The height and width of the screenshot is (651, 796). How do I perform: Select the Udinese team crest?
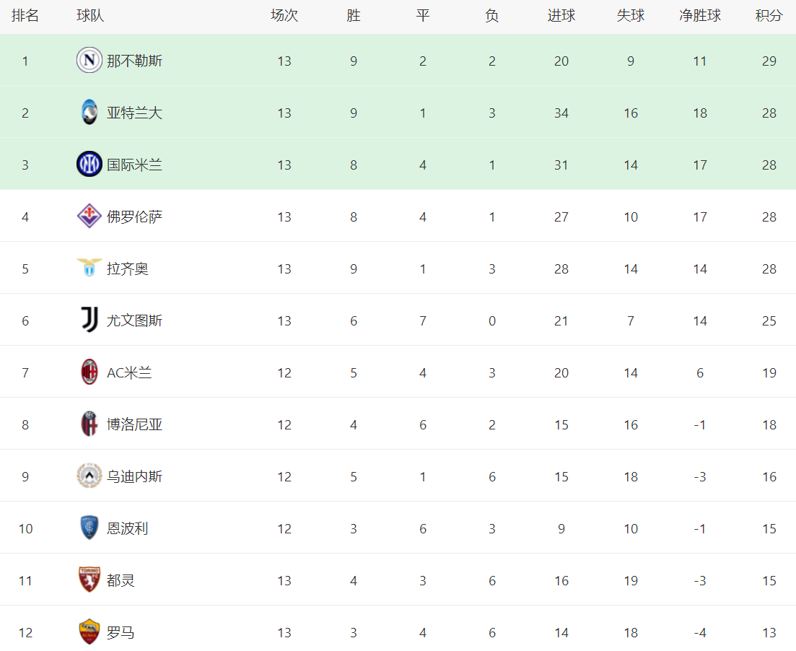click(x=89, y=476)
